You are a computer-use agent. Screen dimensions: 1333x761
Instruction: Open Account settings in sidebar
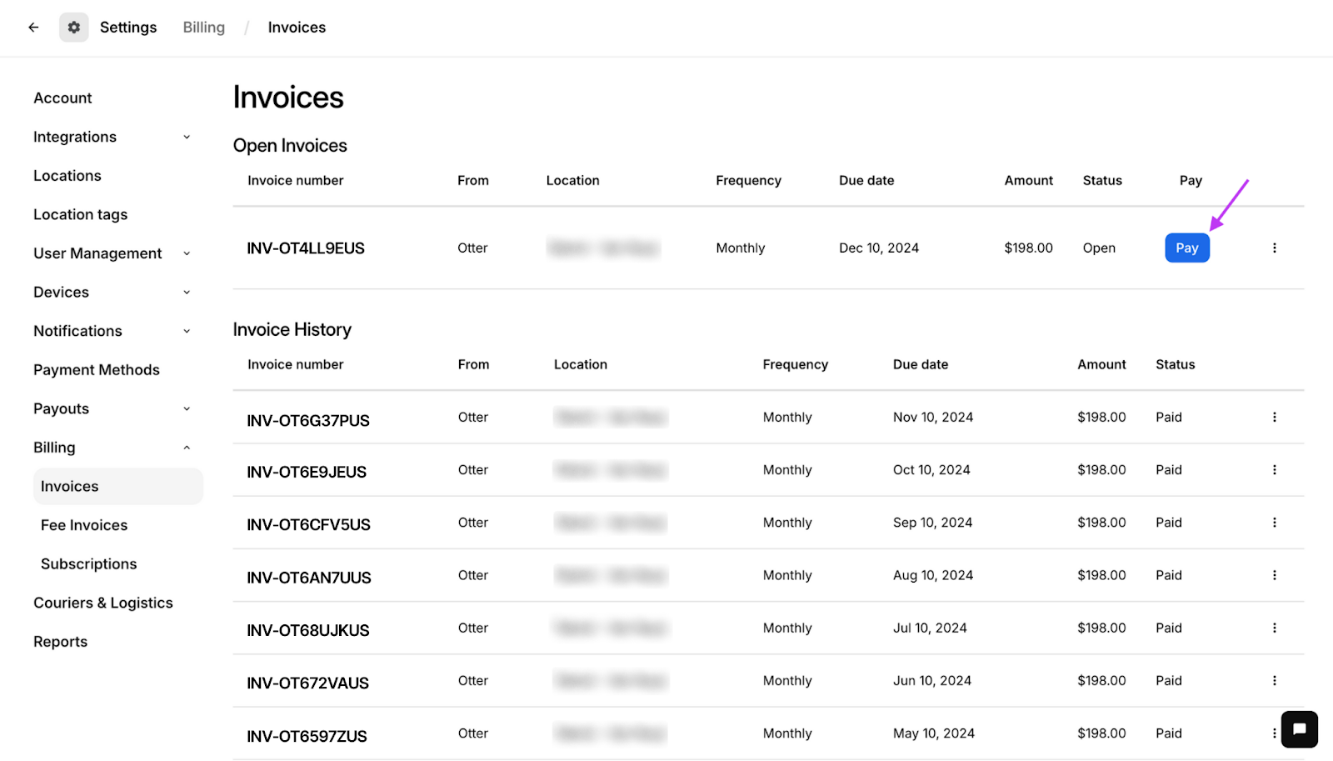(62, 98)
